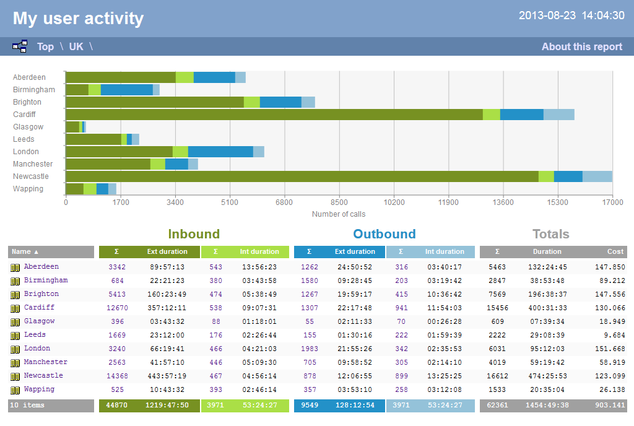Navigate to UK in the breadcrumb
Viewport: 634px width, 426px height.
(x=76, y=46)
